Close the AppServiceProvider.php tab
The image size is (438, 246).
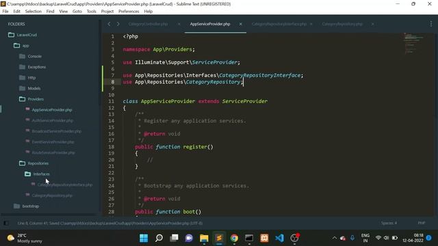tap(240, 25)
